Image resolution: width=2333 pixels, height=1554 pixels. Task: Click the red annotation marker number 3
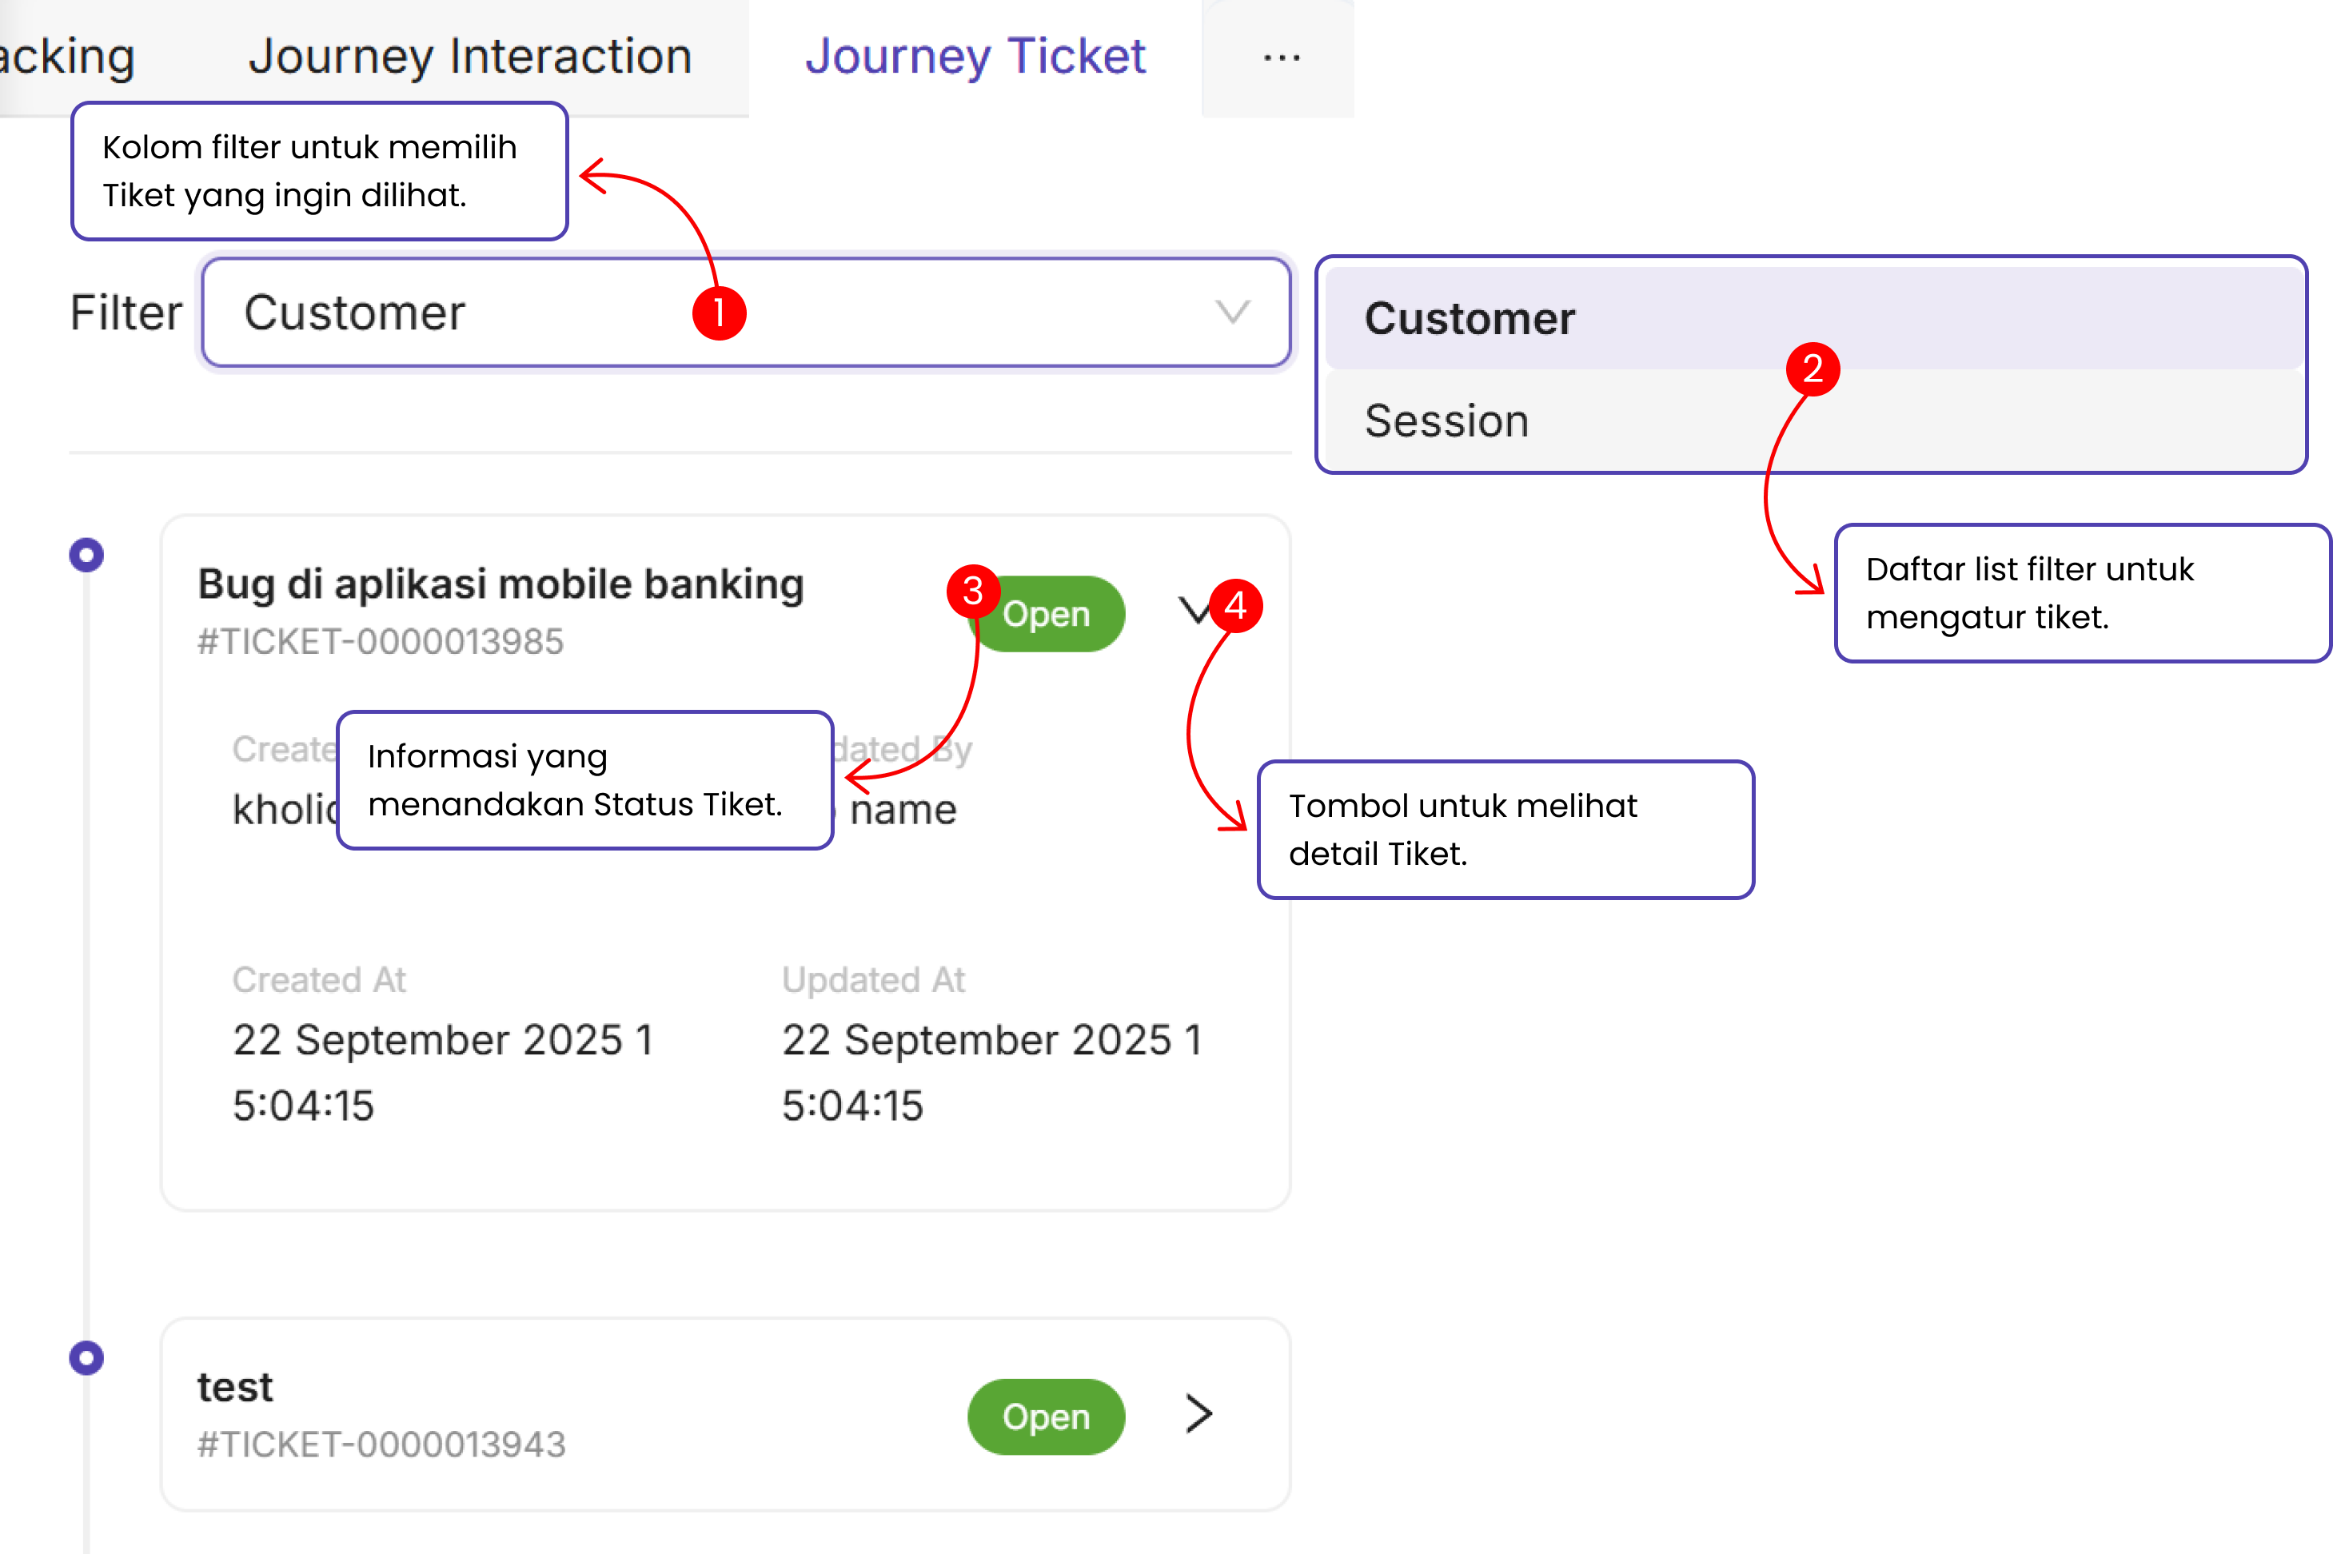point(973,591)
